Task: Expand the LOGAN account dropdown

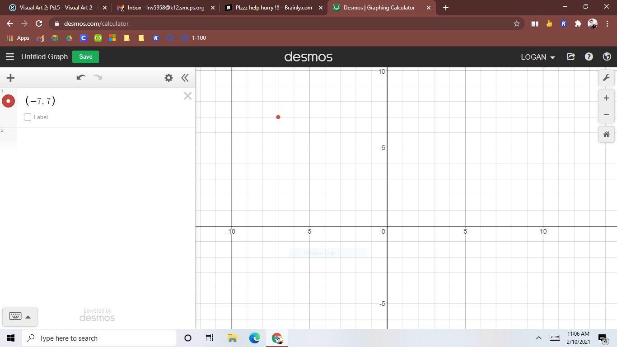Action: pos(538,57)
